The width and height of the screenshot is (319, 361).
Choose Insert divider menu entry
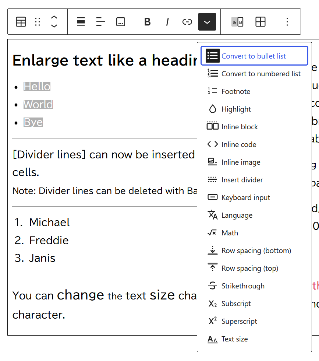point(254,180)
